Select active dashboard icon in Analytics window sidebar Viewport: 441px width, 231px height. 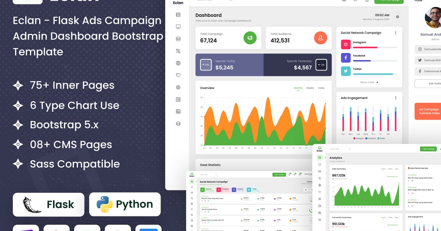tap(320, 158)
